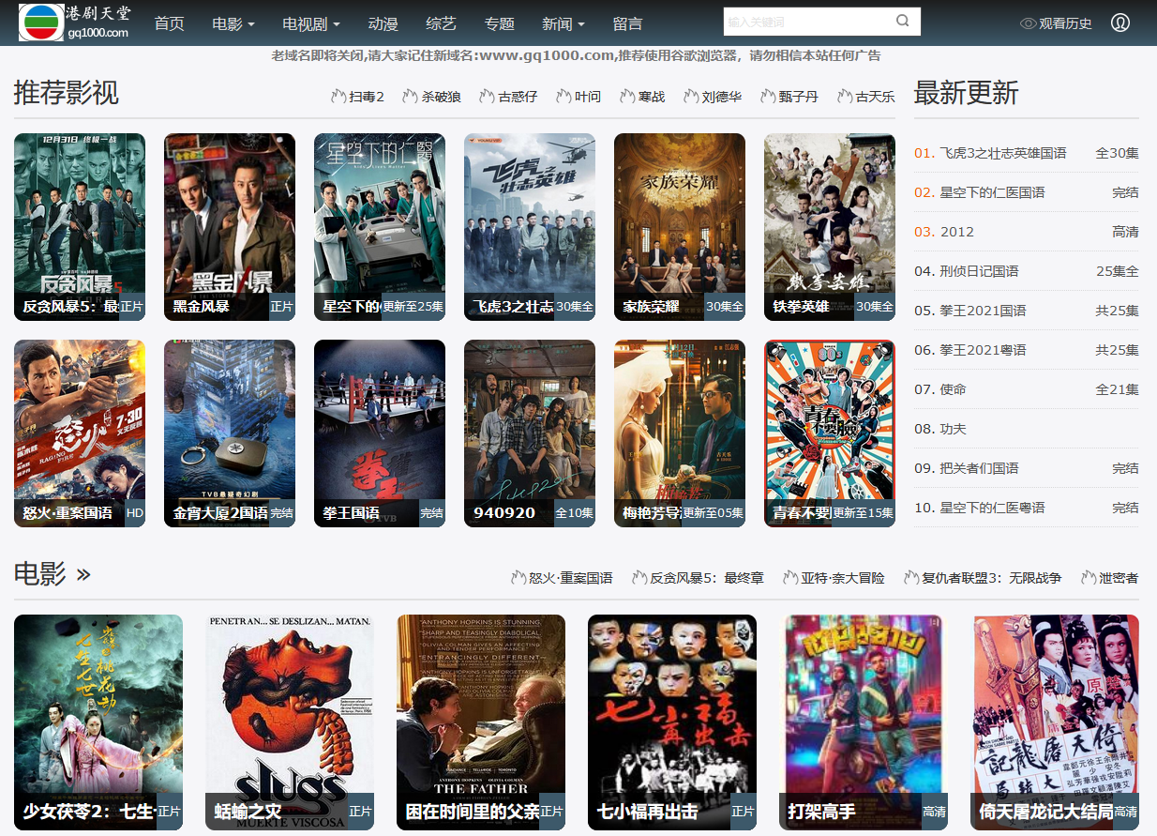Image resolution: width=1157 pixels, height=836 pixels.
Task: Open the 扫毒2 hot tag link
Action: click(x=367, y=96)
